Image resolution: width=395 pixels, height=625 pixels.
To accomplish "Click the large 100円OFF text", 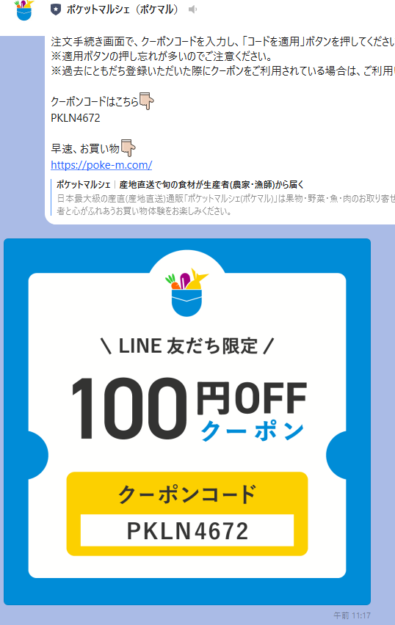I will [x=189, y=407].
